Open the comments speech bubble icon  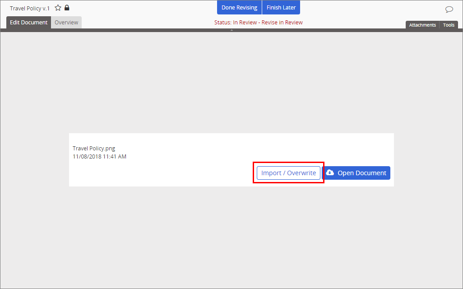[x=449, y=9]
